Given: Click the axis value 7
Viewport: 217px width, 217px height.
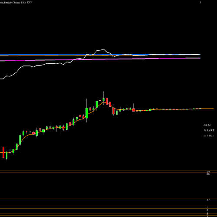Looking at the screenshot, I should pyautogui.click(x=207, y=207).
